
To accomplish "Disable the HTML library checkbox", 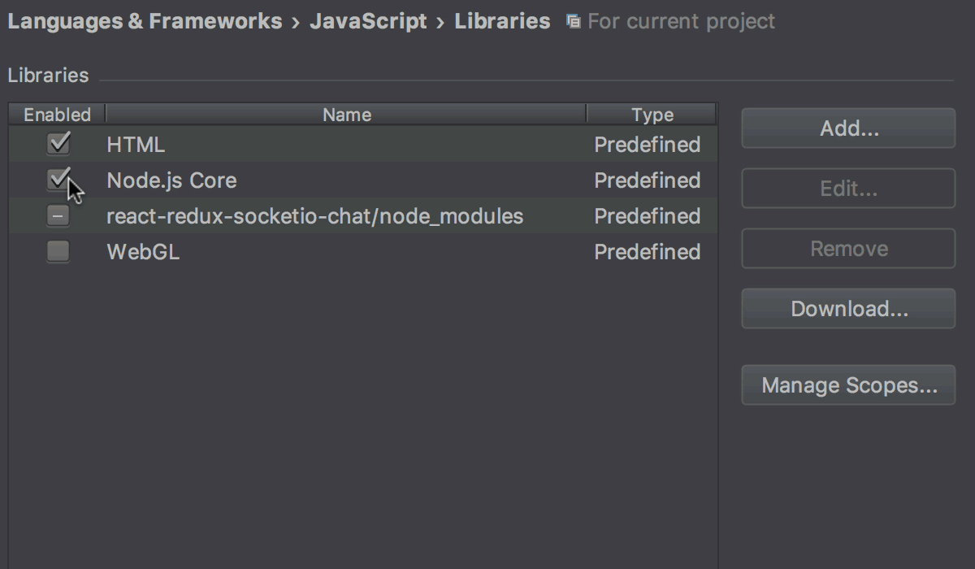I will (x=57, y=144).
